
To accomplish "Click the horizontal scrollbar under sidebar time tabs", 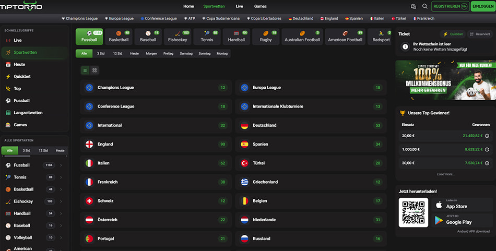I will [x=17, y=156].
